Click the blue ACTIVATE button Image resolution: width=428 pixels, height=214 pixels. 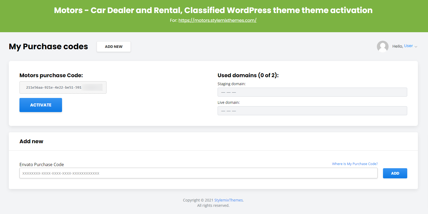(x=41, y=105)
